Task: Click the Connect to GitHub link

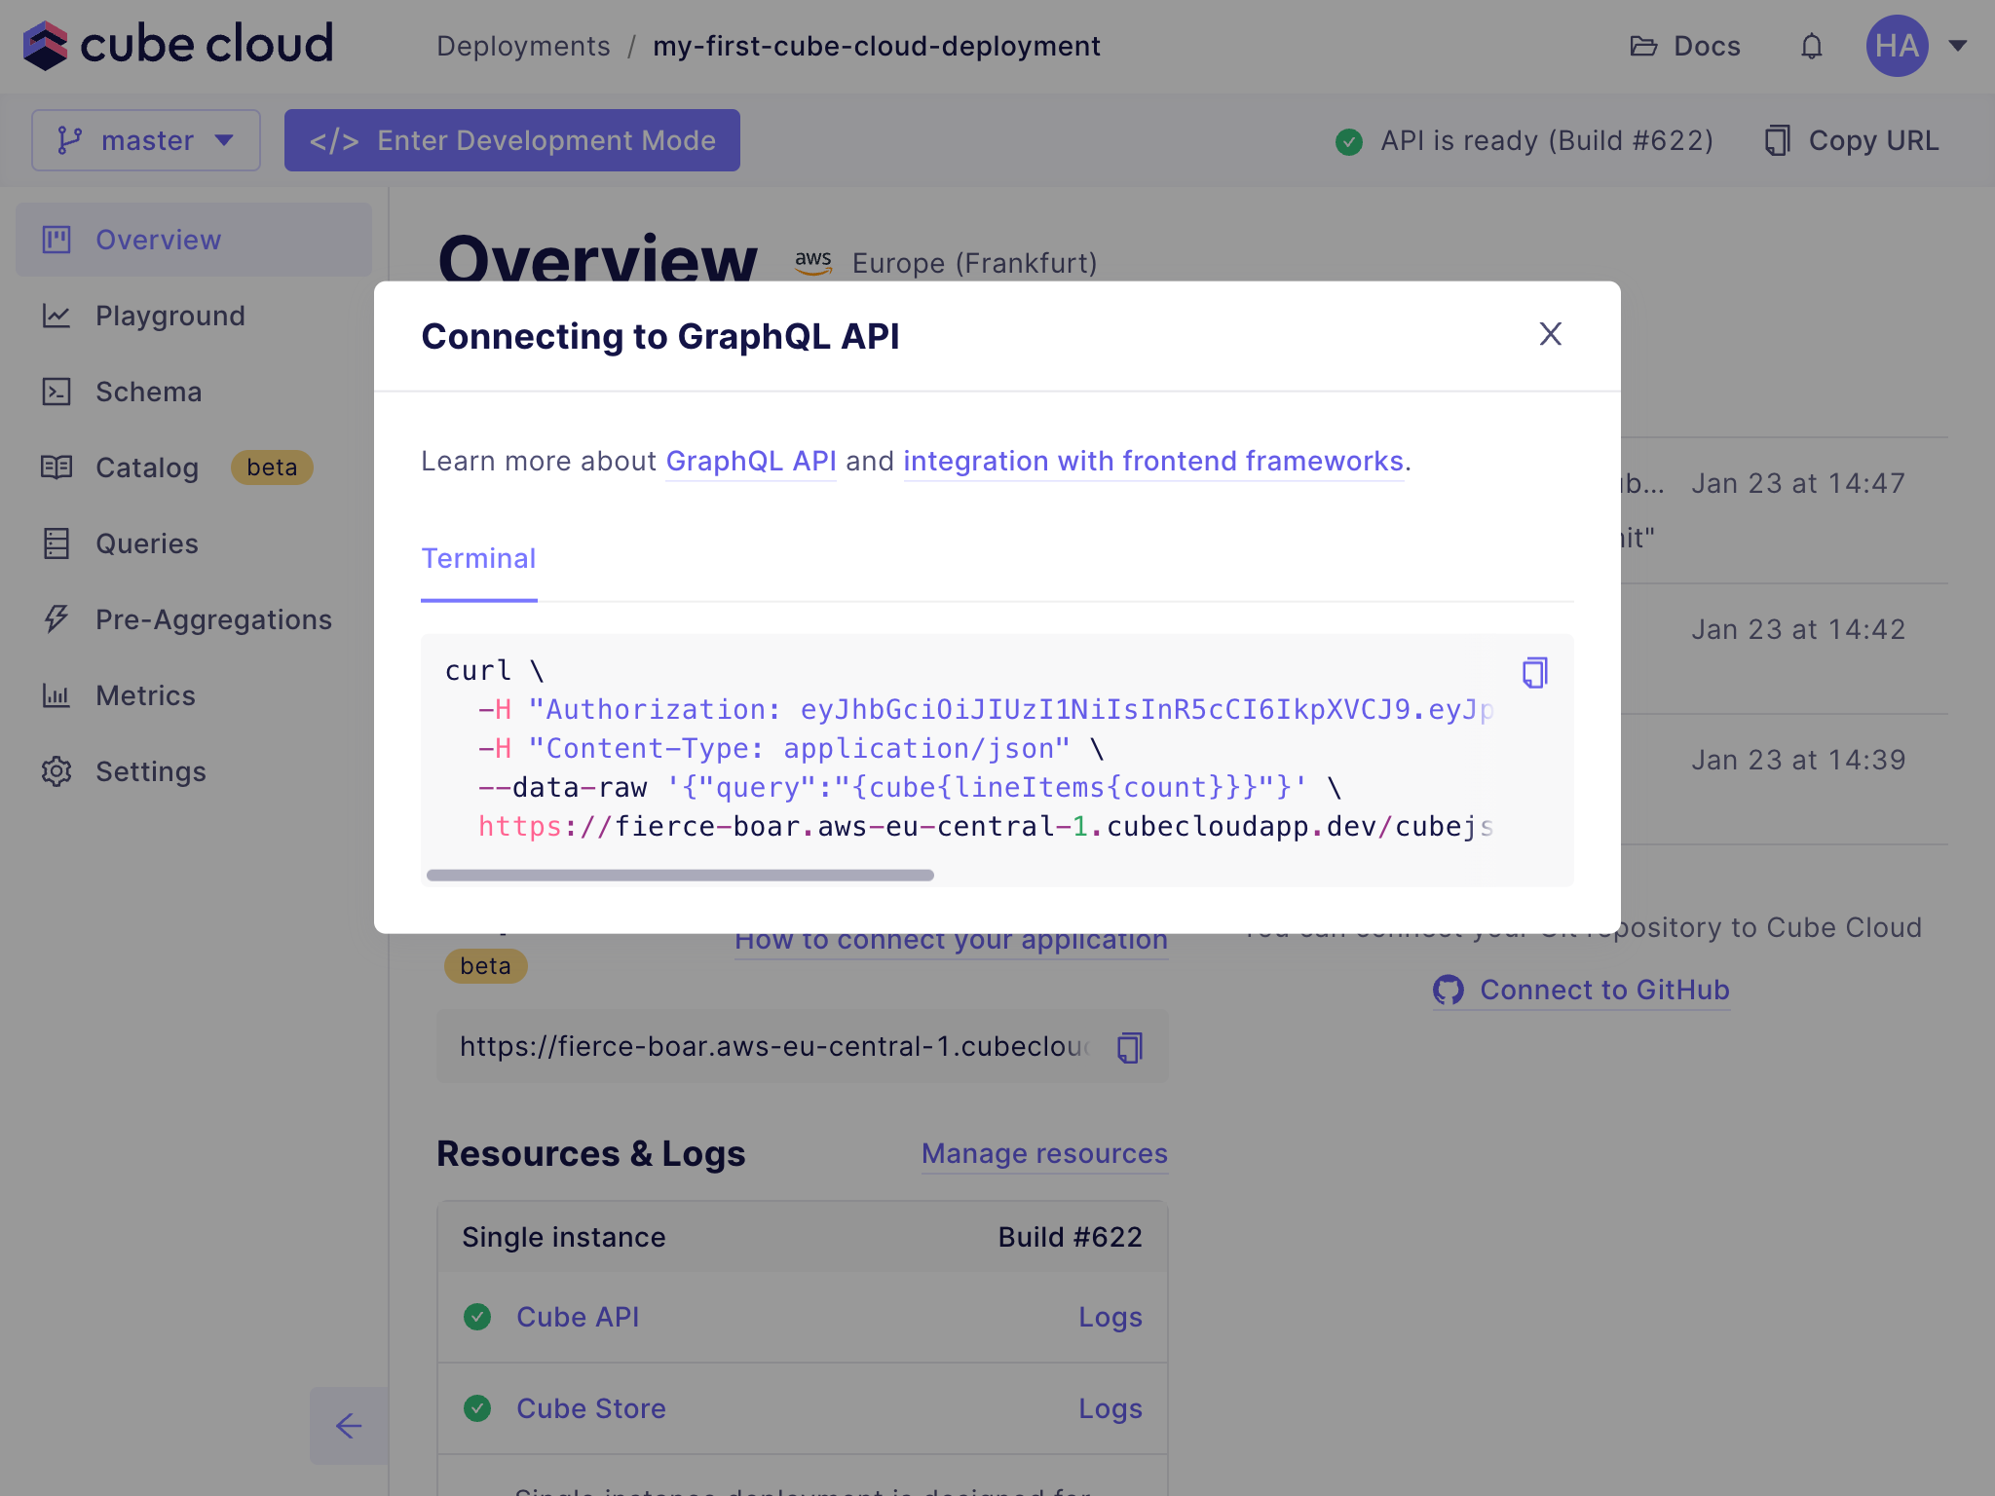Action: [x=1581, y=990]
